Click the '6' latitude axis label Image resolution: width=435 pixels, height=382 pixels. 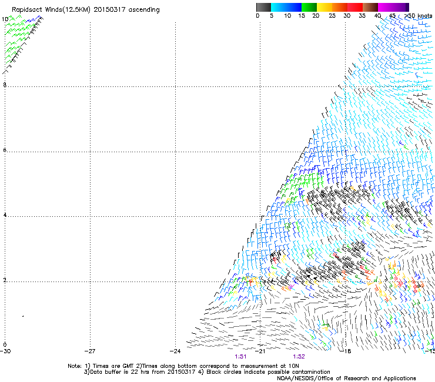(x=5, y=150)
